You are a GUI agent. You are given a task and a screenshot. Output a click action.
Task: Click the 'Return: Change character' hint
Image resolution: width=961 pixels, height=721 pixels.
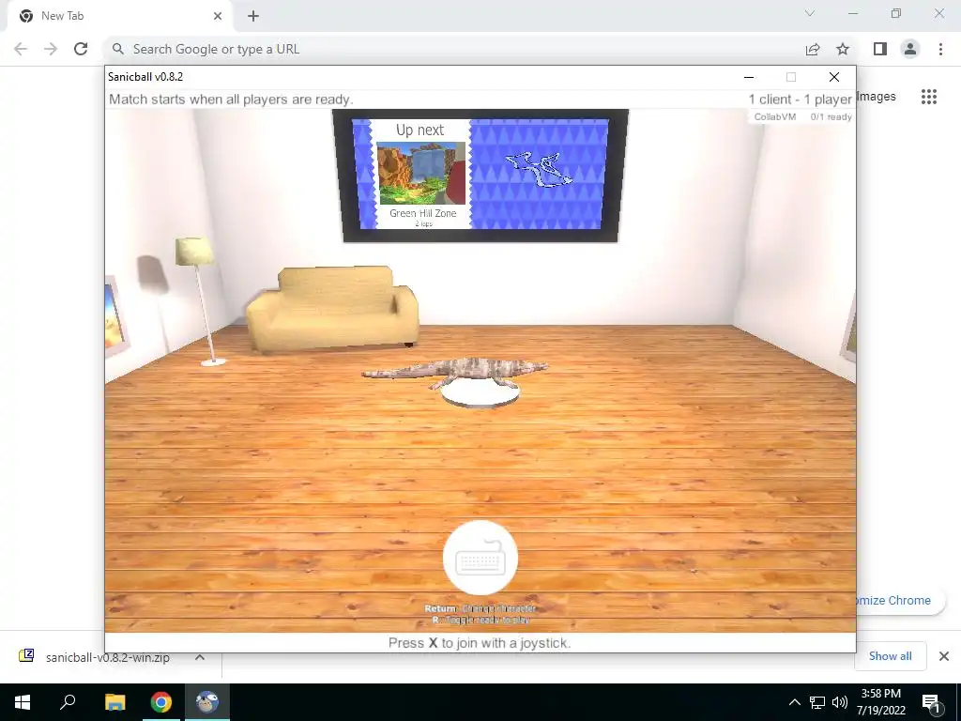480,608
